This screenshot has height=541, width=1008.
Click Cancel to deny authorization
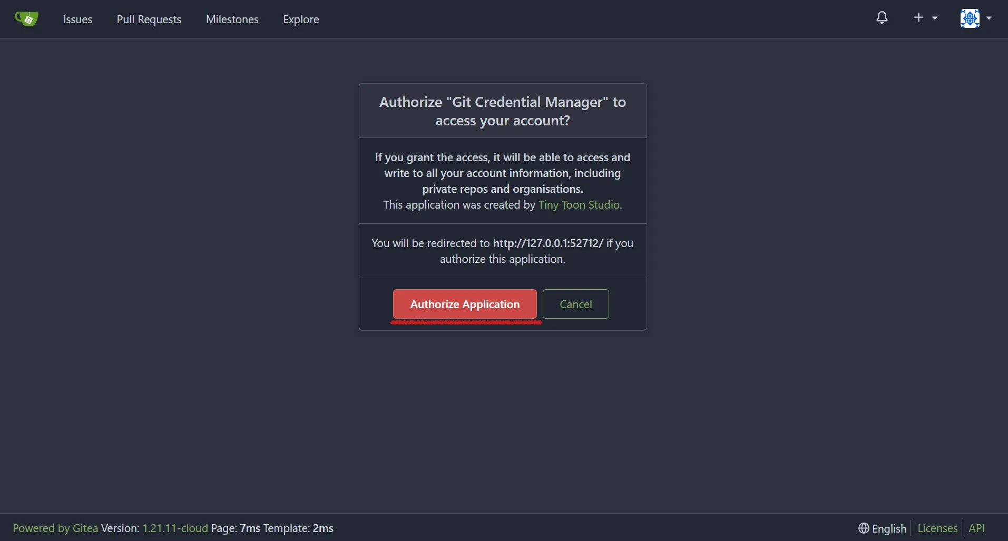tap(575, 304)
